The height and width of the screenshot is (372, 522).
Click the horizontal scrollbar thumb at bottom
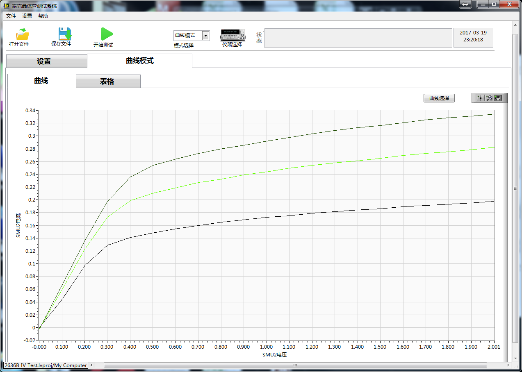(x=295, y=365)
